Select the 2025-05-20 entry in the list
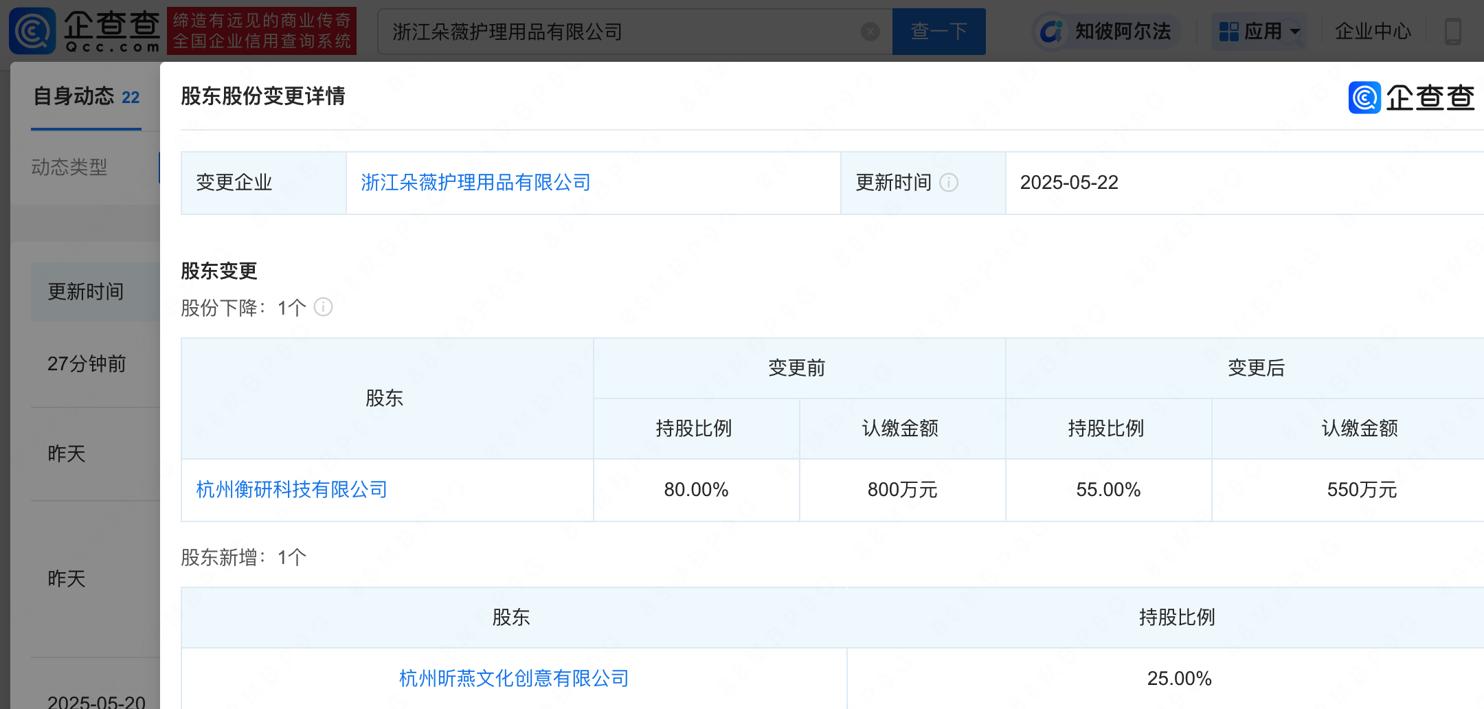Image resolution: width=1484 pixels, height=709 pixels. tap(96, 702)
